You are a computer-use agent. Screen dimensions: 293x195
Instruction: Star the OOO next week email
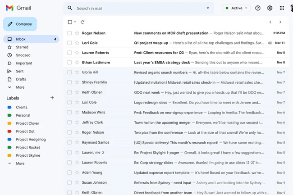(x=77, y=92)
